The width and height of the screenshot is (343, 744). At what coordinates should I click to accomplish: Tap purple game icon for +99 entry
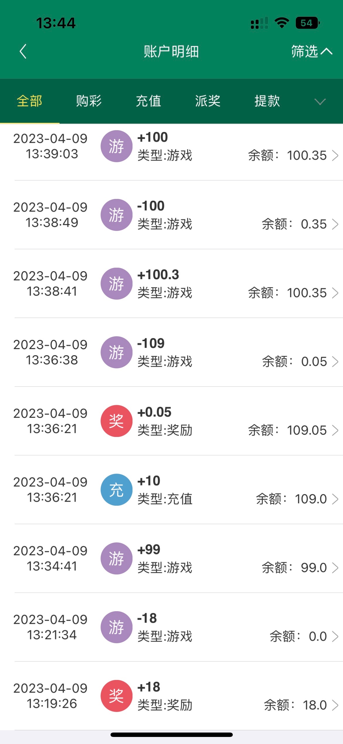tap(116, 558)
